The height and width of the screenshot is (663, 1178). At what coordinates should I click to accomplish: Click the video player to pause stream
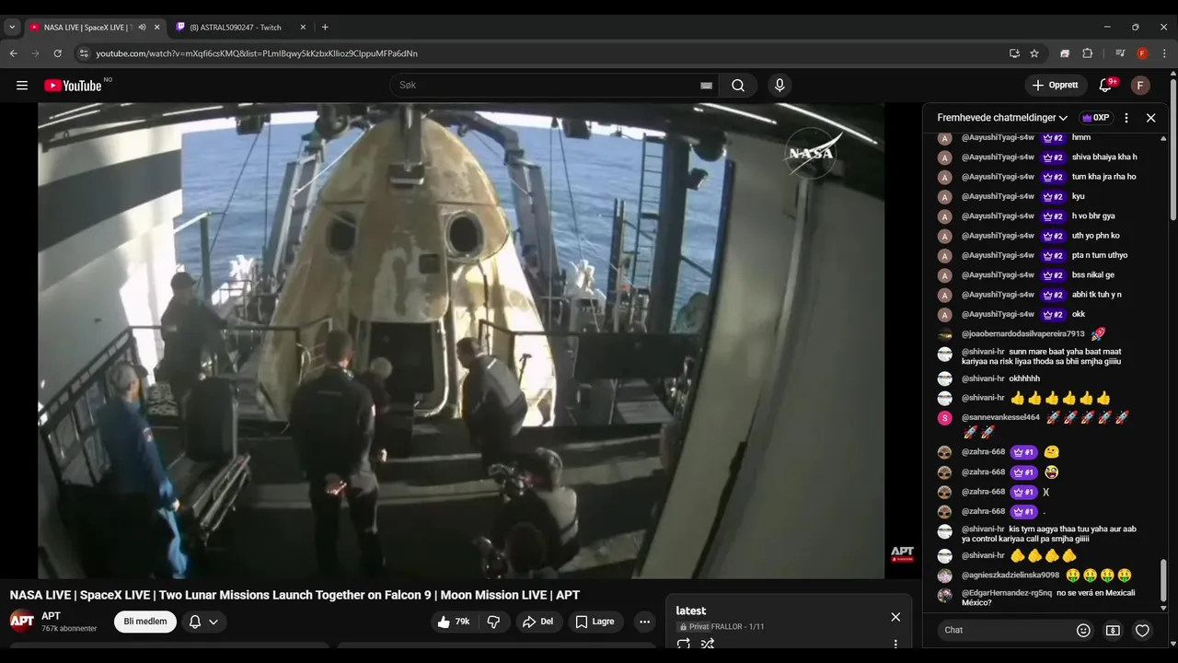pos(461,341)
